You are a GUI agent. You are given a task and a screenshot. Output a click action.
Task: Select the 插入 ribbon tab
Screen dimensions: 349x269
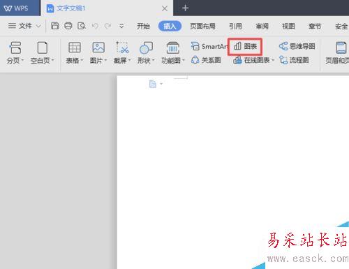tap(170, 26)
